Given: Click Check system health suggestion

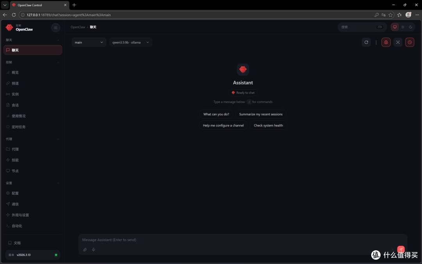Looking at the screenshot, I should 268,126.
